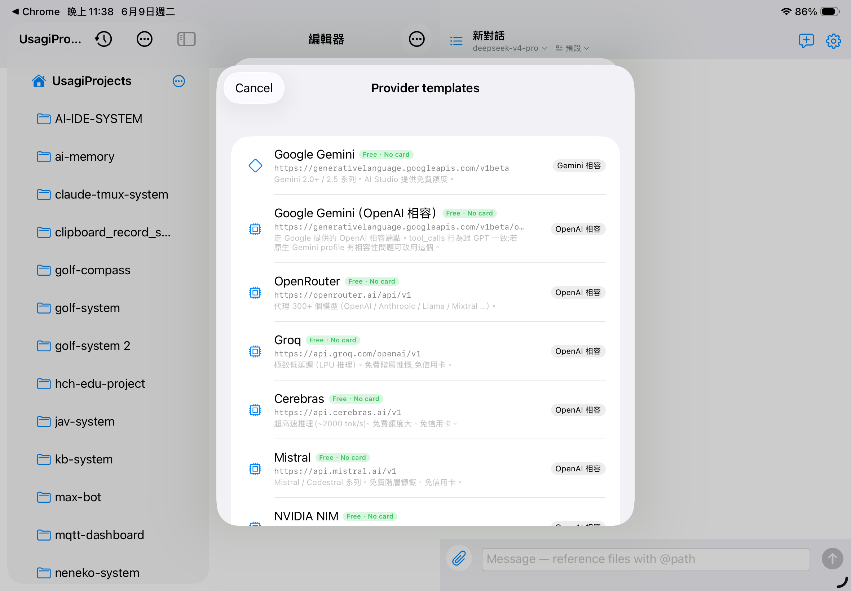
Task: Select the Google Gemini provider template
Action: point(425,166)
